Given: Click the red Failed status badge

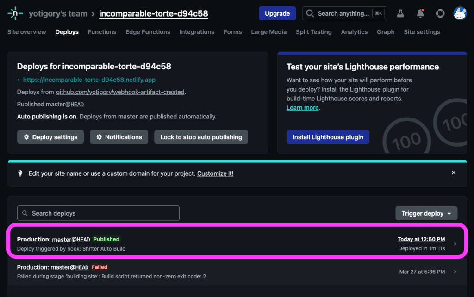Looking at the screenshot, I should click(100, 267).
